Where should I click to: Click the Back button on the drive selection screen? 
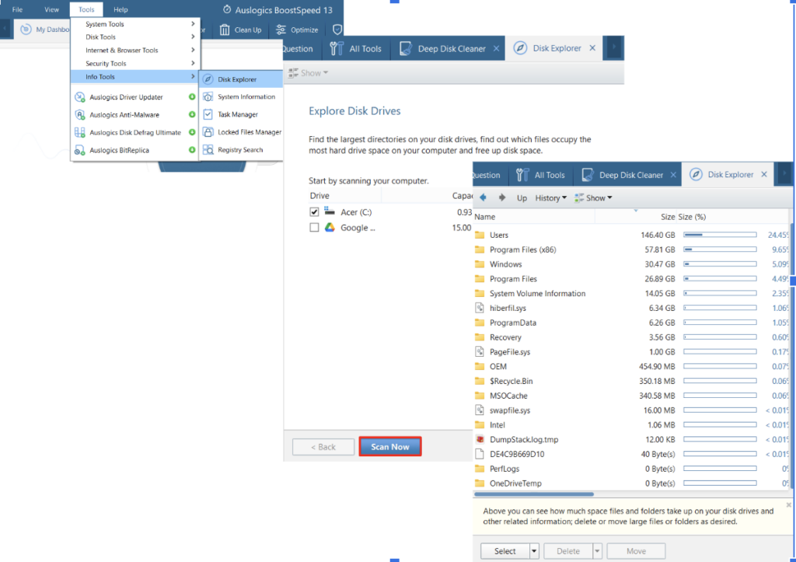[x=323, y=446]
